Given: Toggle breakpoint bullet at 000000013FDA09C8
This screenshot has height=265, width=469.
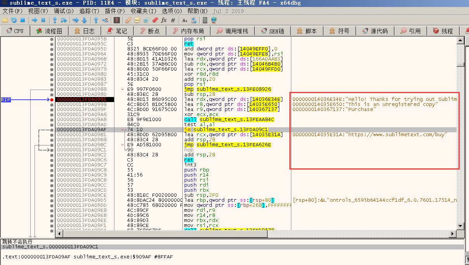Looking at the screenshot, I should tap(52, 170).
